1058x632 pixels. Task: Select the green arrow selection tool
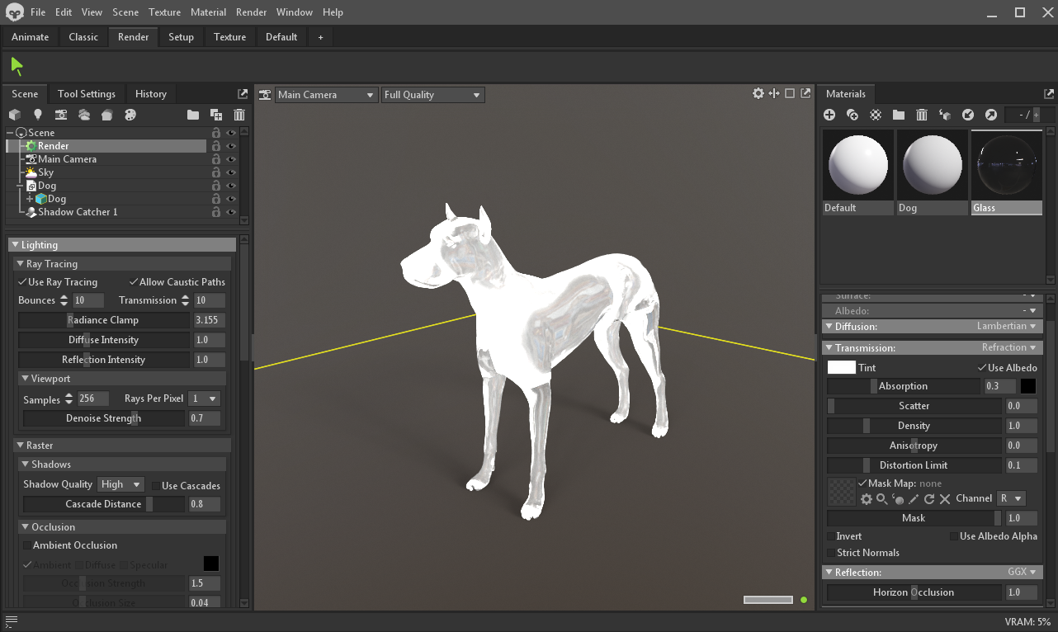(x=17, y=66)
